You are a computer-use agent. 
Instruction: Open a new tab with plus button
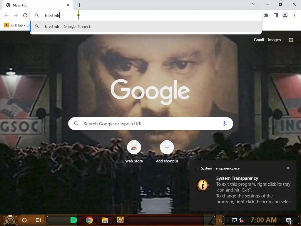click(79, 5)
